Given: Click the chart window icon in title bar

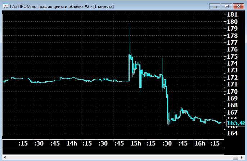Looking at the screenshot, I should [6, 6].
